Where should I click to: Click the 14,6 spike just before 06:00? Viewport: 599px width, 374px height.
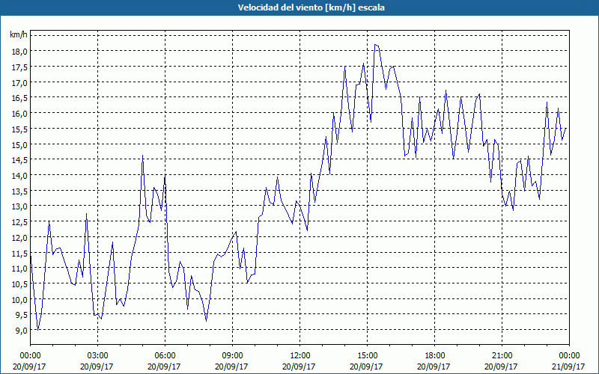coord(142,156)
